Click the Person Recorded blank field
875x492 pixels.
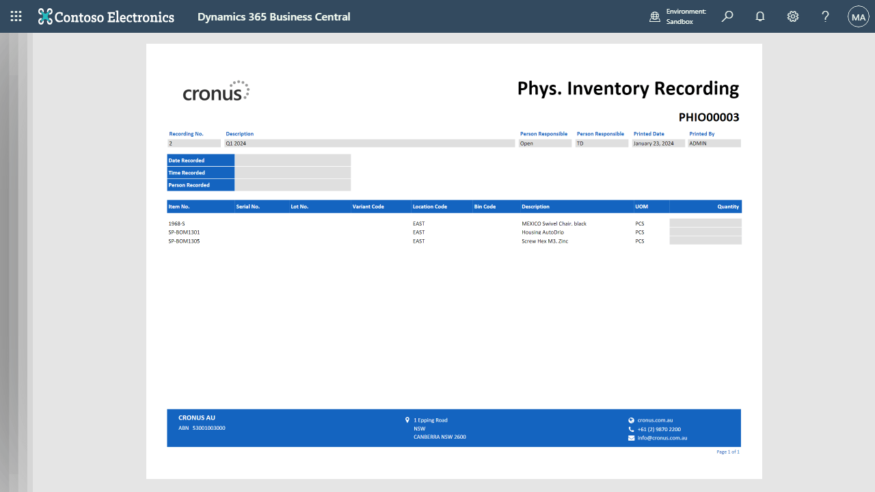click(293, 184)
